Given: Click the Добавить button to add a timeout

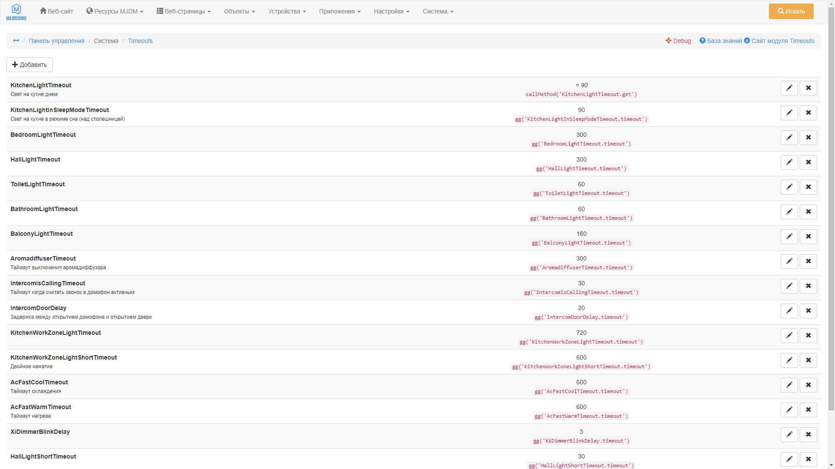Looking at the screenshot, I should [x=29, y=64].
